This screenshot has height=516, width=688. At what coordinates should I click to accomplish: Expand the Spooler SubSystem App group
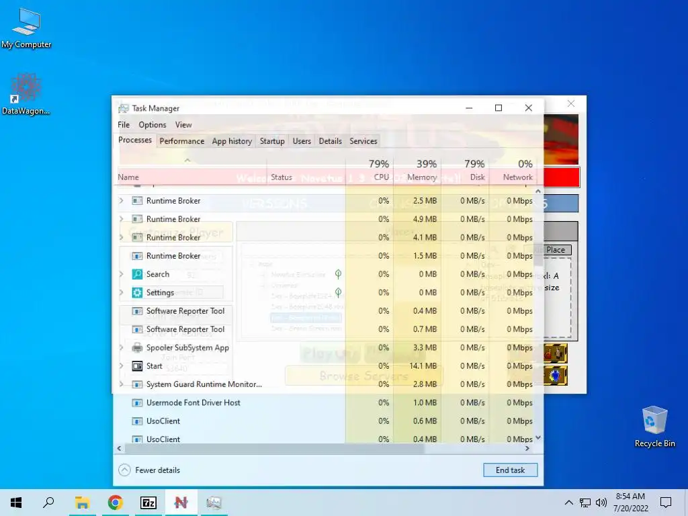pyautogui.click(x=122, y=347)
